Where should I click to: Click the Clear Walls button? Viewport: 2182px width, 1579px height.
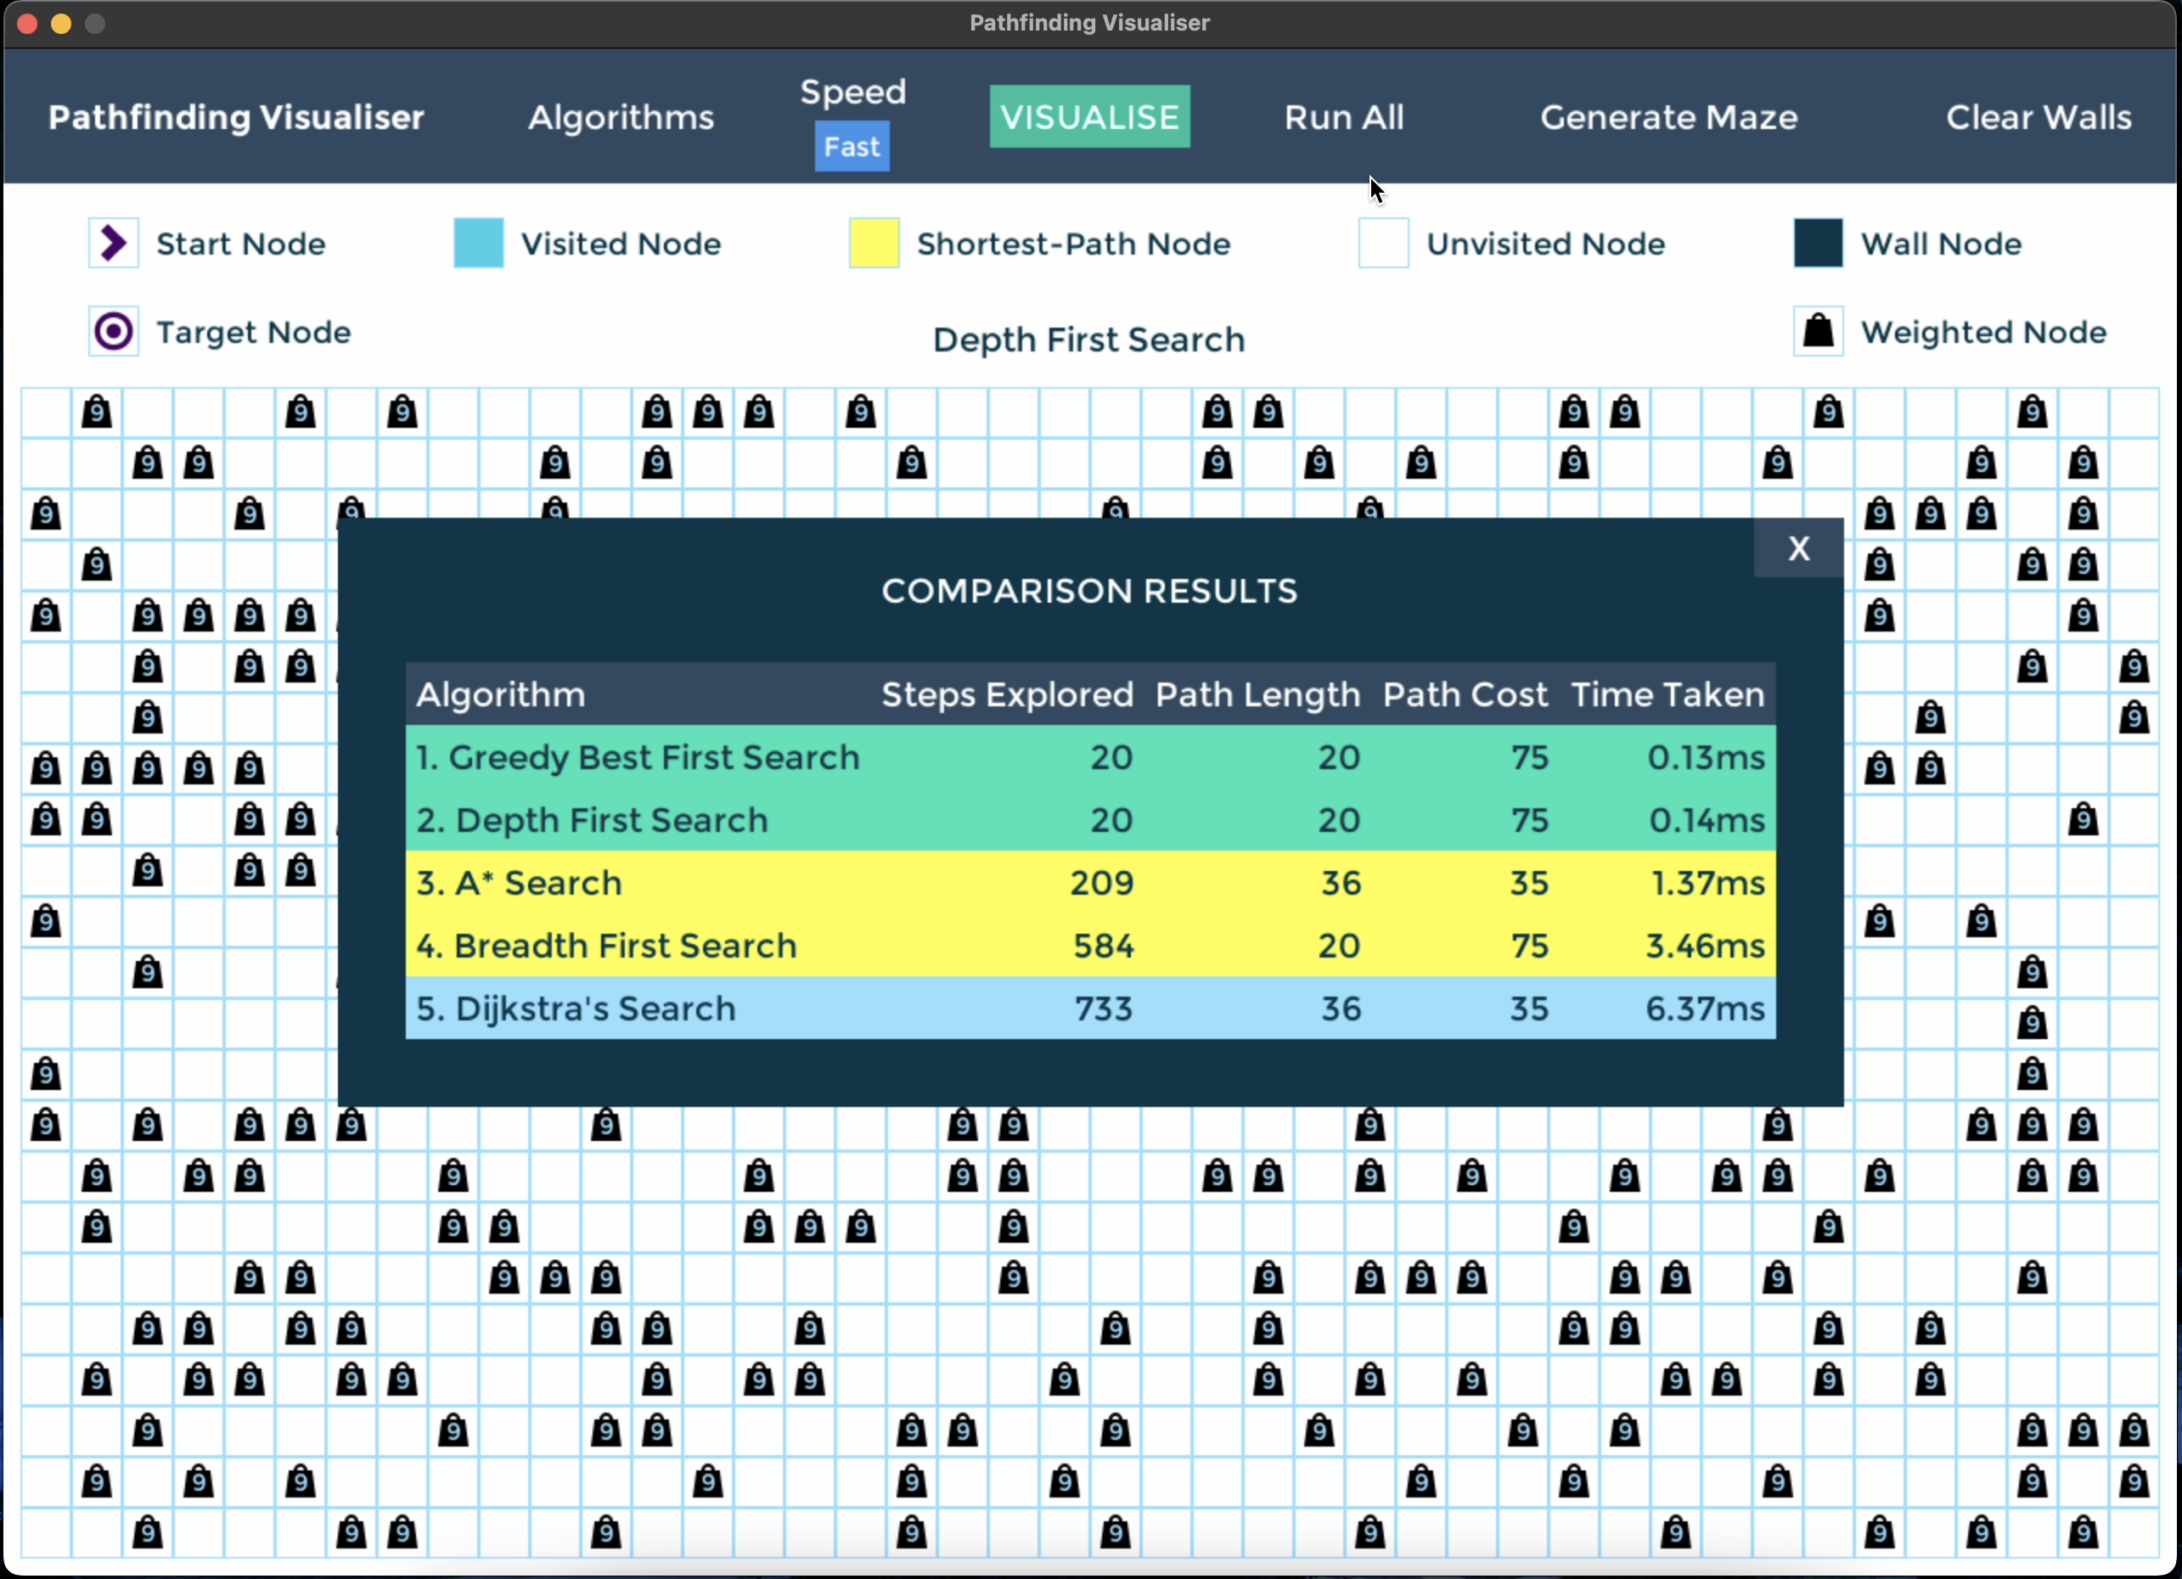tap(2038, 117)
